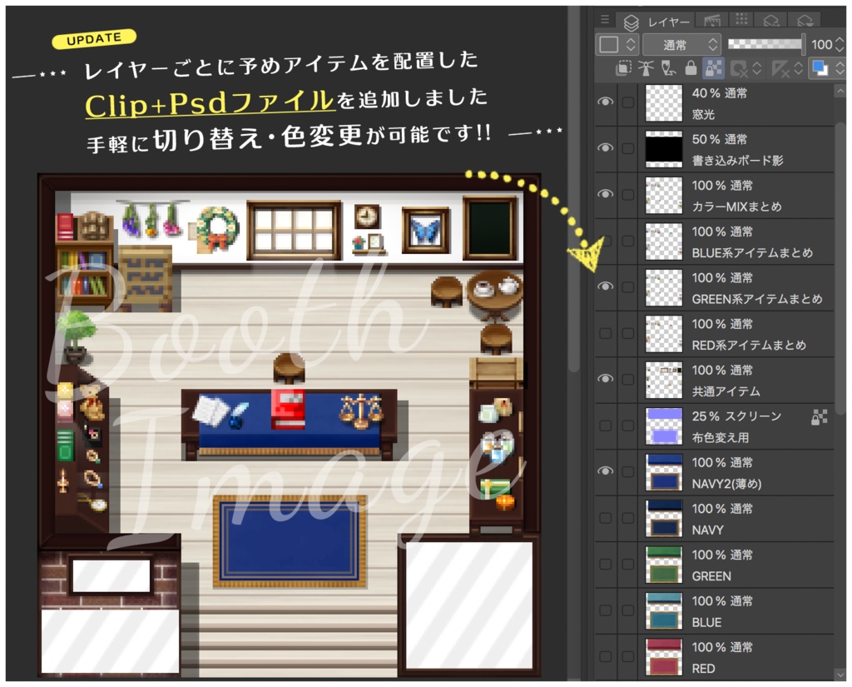The image size is (852, 687).
Task: Click the layer palette hamburger menu icon
Action: coord(604,19)
